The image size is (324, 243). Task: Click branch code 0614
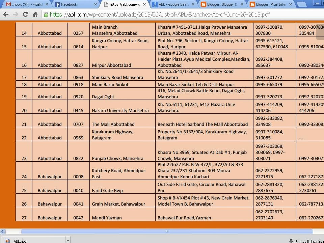point(78,47)
